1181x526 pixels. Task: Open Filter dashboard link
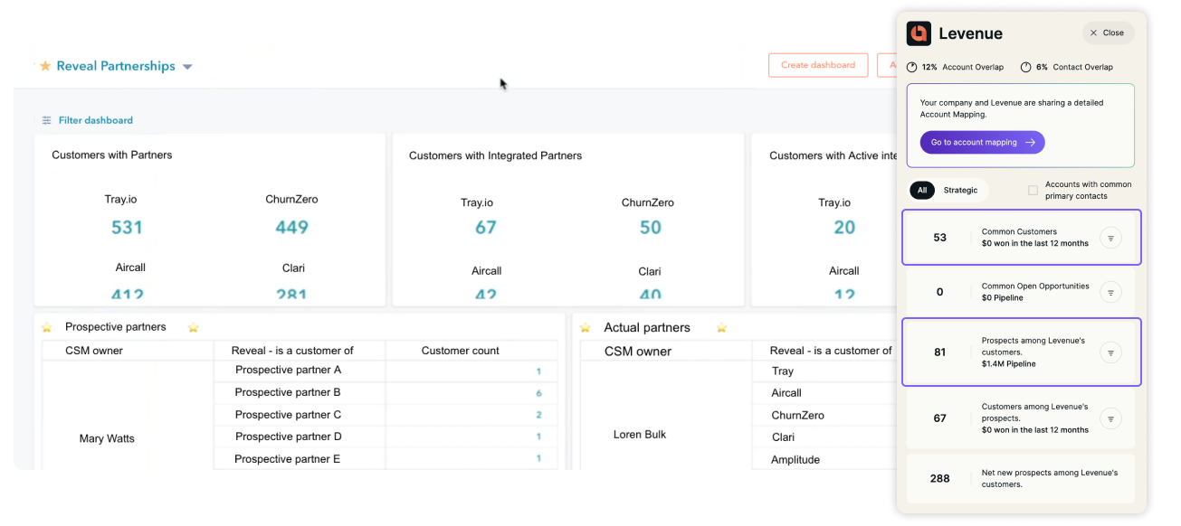pos(96,120)
